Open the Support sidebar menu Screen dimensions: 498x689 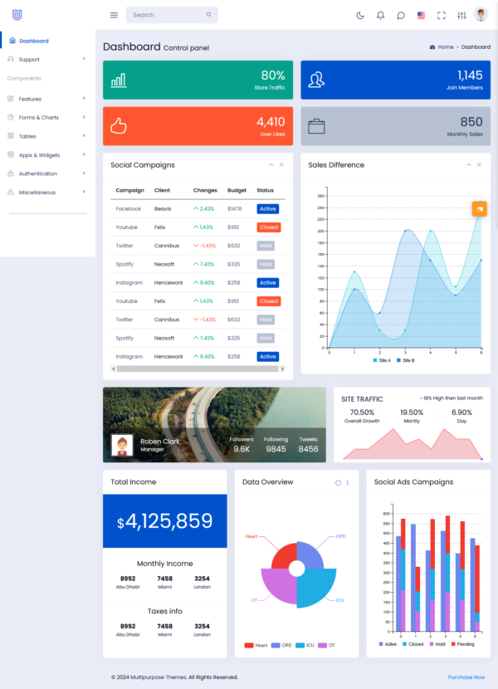tap(47, 59)
